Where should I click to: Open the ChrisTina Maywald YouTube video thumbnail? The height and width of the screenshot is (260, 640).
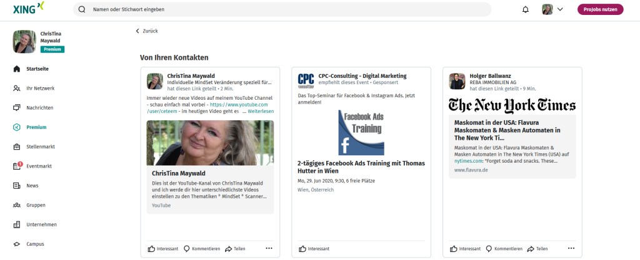(210, 142)
